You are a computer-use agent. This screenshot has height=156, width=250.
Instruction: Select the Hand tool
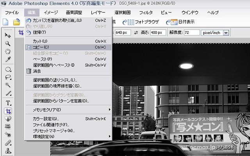(x=8, y=51)
